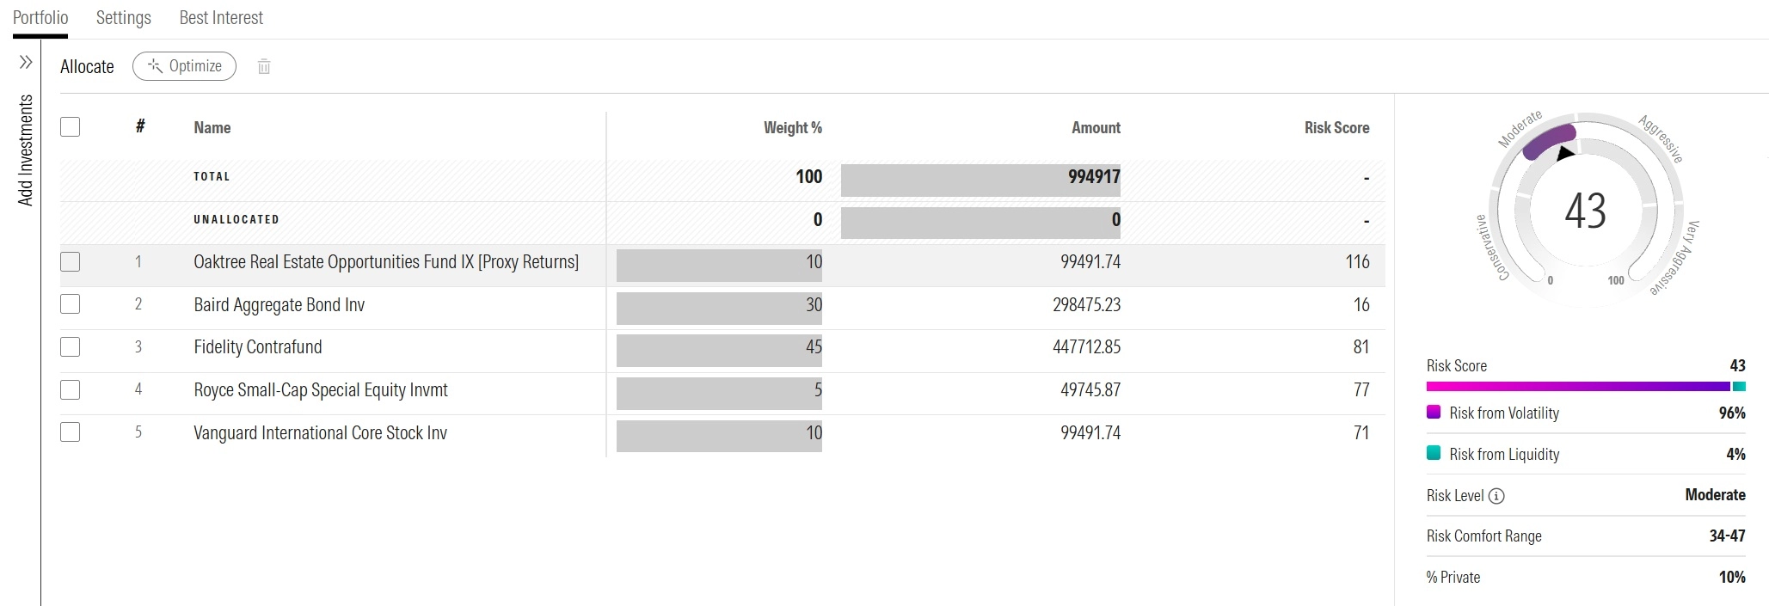Click amount 447712.85
The height and width of the screenshot is (606, 1769).
(1087, 347)
